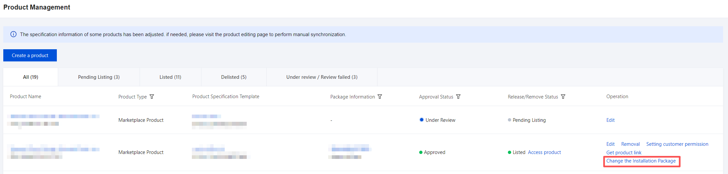
Task: Click the Create a product button
Action: click(x=30, y=55)
